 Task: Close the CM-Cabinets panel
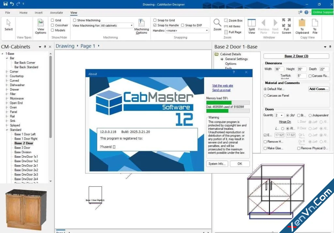point(50,47)
